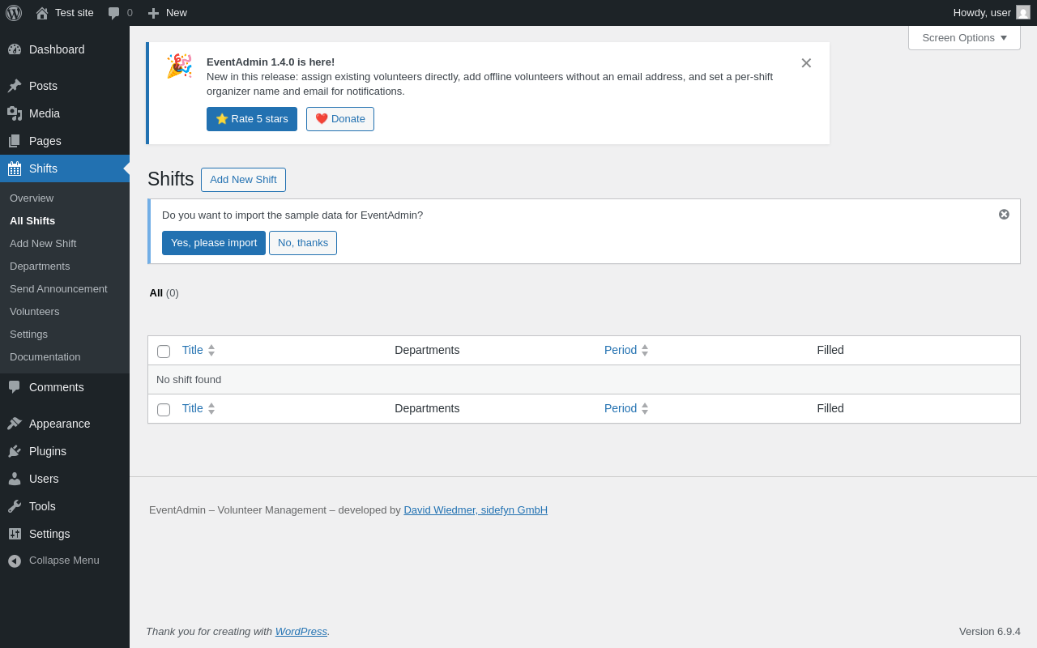Open the Departments submenu item
Image resolution: width=1037 pixels, height=648 pixels.
coord(40,266)
